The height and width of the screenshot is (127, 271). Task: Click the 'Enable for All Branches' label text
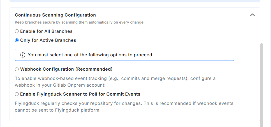coord(46,31)
